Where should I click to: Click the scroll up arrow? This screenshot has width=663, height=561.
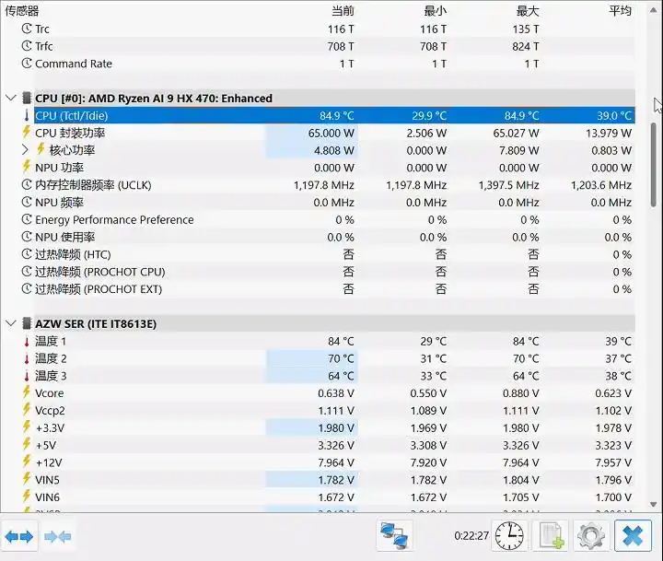[653, 10]
